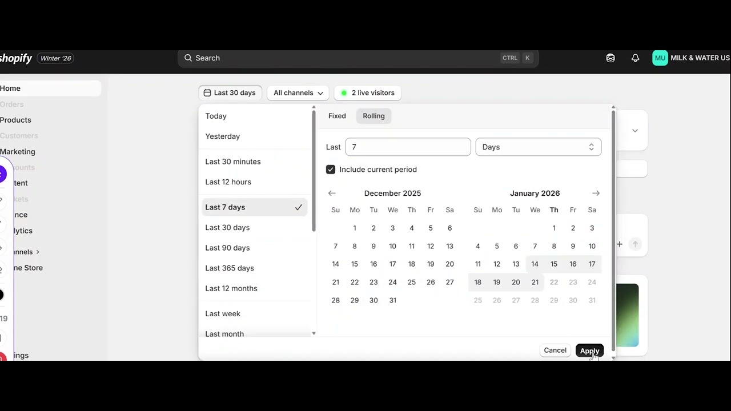Open the Sidekick assistant icon
This screenshot has width=731, height=411.
click(610, 58)
